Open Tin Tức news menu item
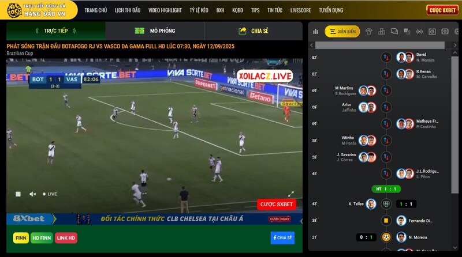Image resolution: width=462 pixels, height=257 pixels. (x=275, y=10)
